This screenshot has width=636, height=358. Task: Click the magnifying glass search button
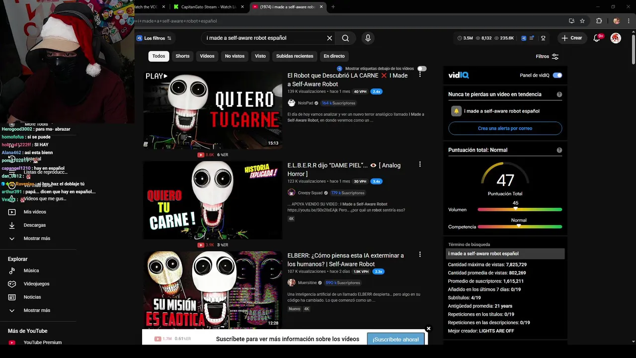pos(345,38)
